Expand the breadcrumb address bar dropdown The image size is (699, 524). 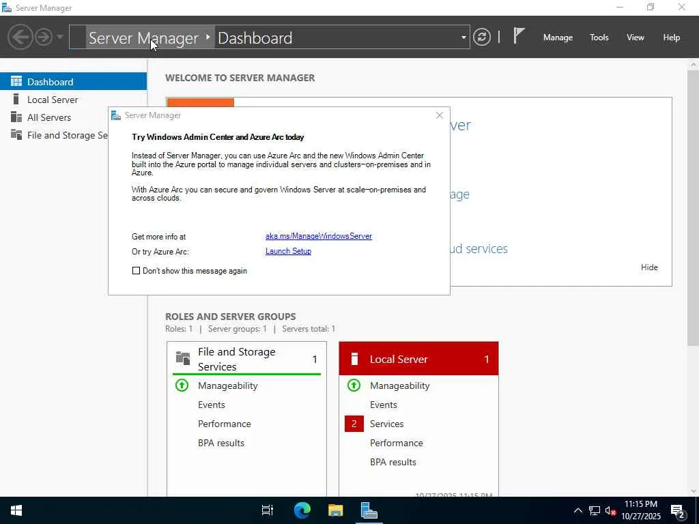pos(463,38)
